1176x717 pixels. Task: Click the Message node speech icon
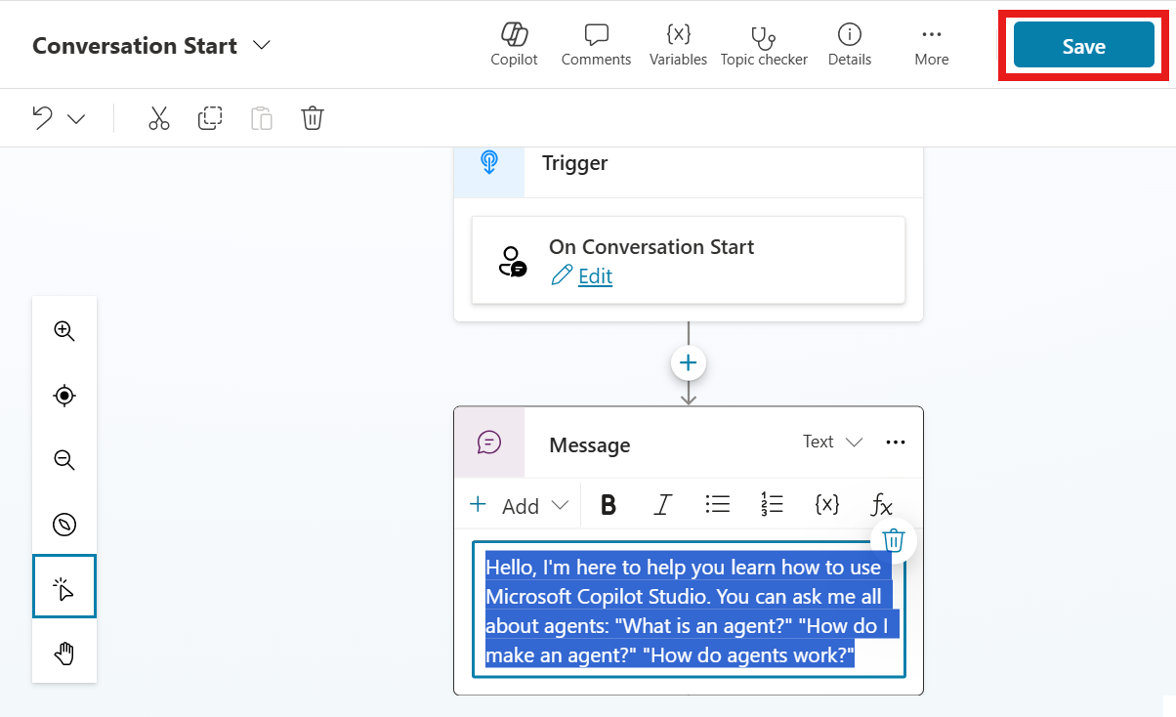click(489, 443)
